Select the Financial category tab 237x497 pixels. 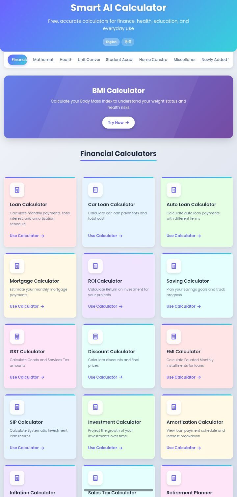[x=18, y=60]
